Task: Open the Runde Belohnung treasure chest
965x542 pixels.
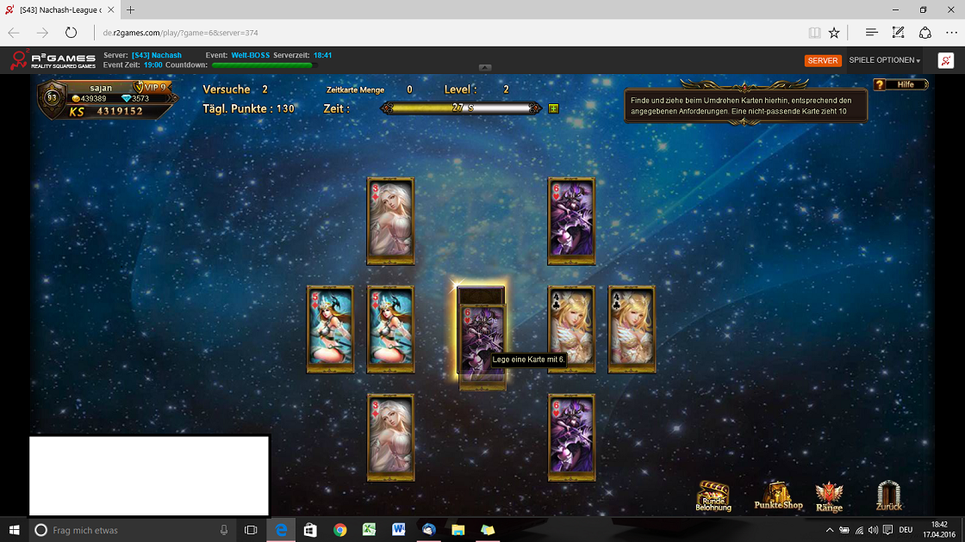Action: pyautogui.click(x=713, y=496)
